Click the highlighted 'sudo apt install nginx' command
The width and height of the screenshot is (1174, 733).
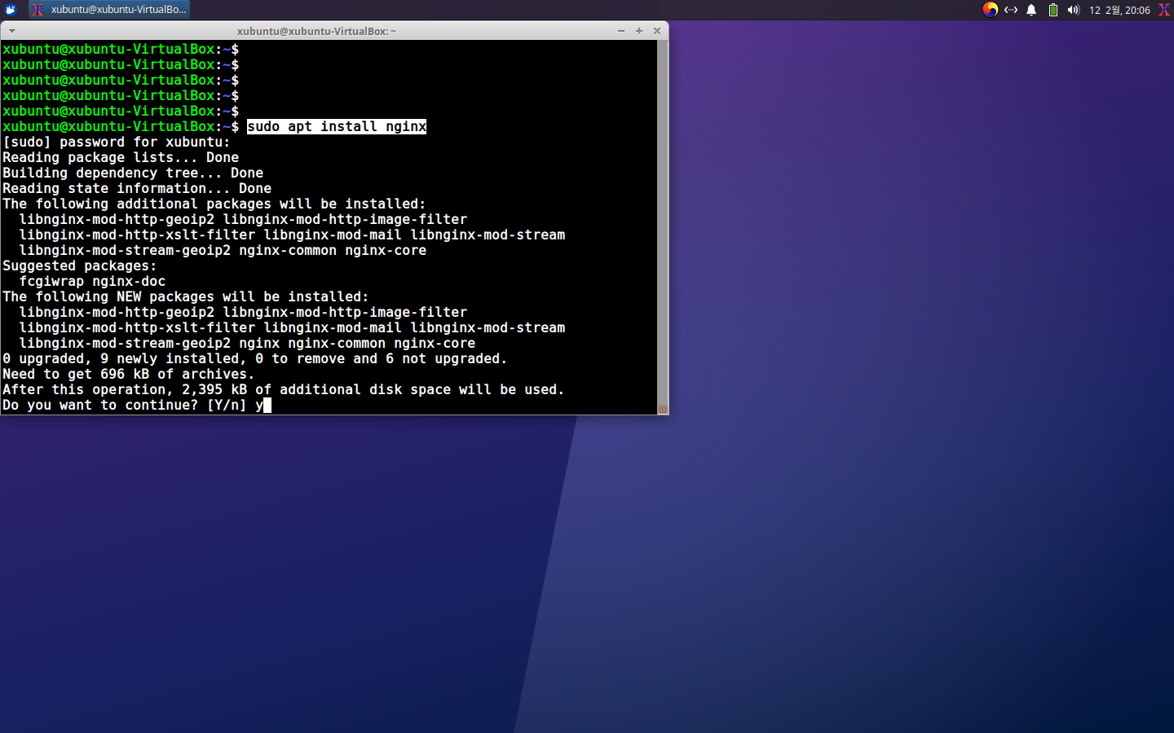point(337,126)
